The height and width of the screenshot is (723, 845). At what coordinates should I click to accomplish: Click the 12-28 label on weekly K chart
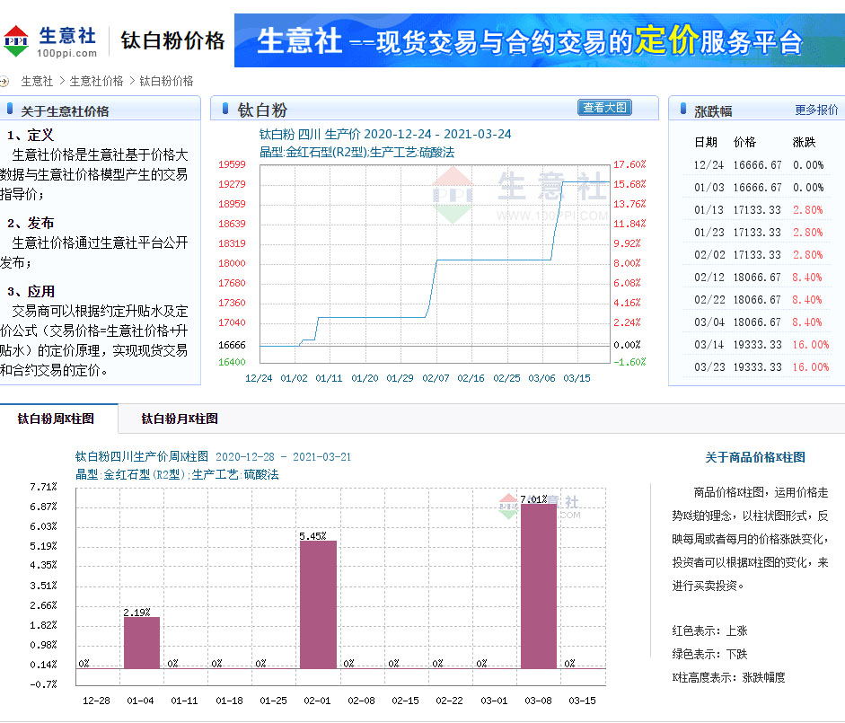pyautogui.click(x=96, y=701)
